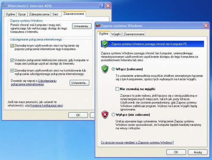The width and height of the screenshot is (212, 160).
Task: Click Ustawienia button in Zapora systemu Windows group
Action: point(82,26)
